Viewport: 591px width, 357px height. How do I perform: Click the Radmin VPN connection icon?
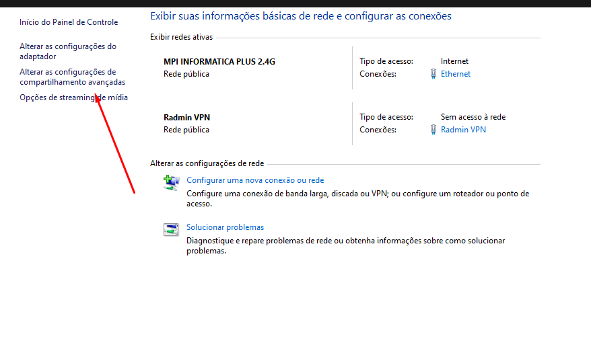(433, 130)
